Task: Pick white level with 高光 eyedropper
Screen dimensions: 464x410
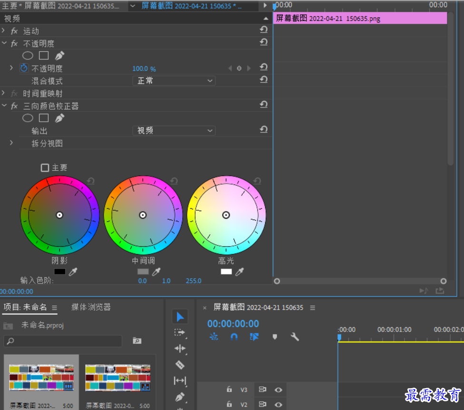Action: tap(239, 272)
